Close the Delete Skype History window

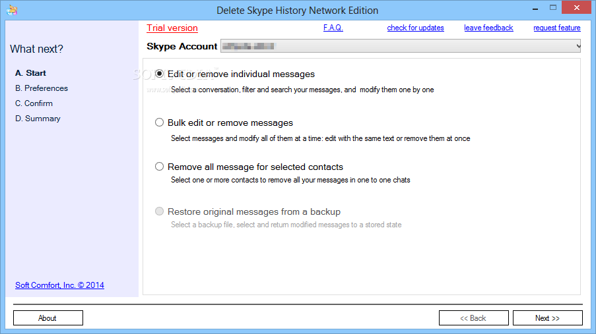(x=577, y=8)
